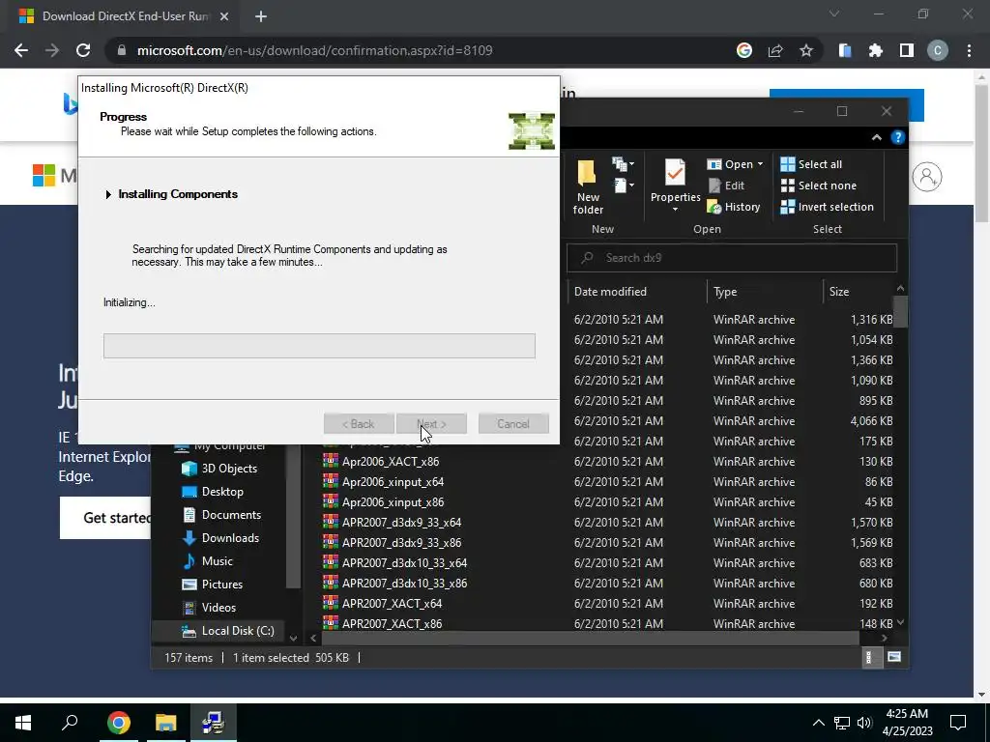Collapse the Explorer ribbon with chevron
Viewport: 990px width, 742px height.
coord(876,137)
